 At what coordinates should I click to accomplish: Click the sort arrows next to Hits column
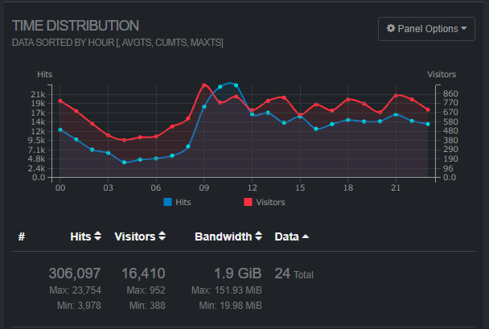point(97,236)
